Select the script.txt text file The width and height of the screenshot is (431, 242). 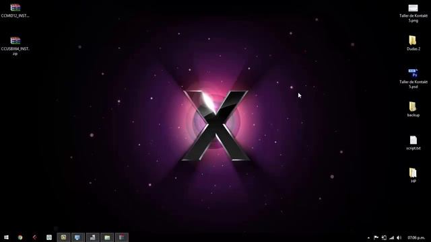pos(413,143)
